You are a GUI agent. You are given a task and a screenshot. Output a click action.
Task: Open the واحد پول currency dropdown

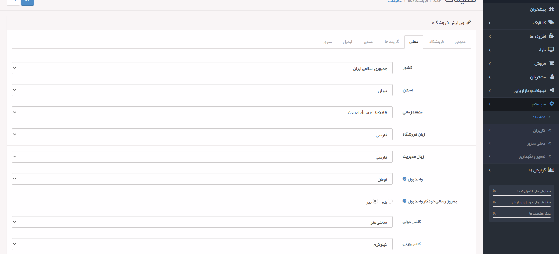point(202,179)
